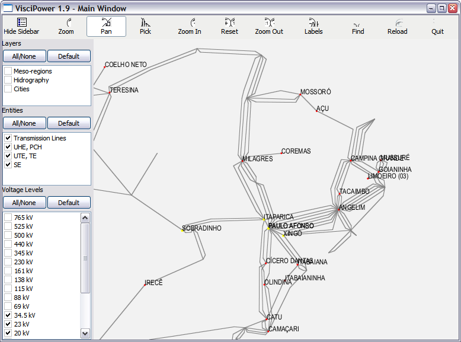Choose the Pick tool
Screen dimensions: 461x342
pos(145,27)
